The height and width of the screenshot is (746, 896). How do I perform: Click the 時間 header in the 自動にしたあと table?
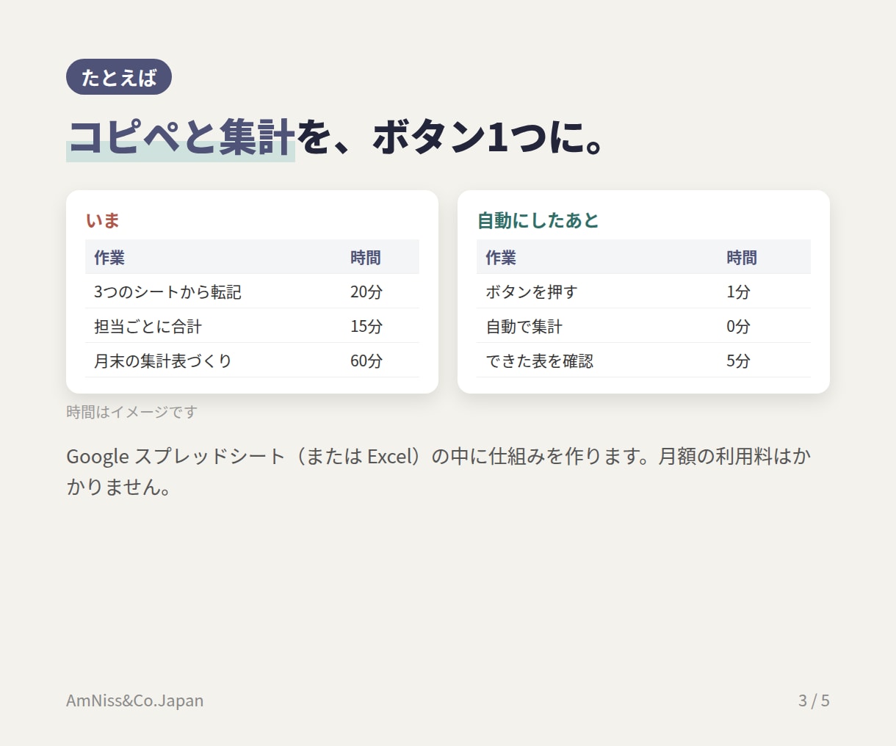[764, 257]
